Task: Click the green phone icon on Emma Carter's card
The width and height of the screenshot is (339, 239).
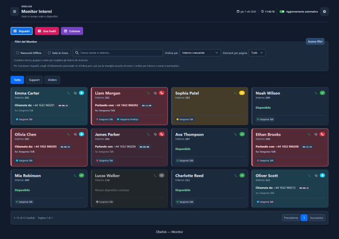Action: [68, 93]
